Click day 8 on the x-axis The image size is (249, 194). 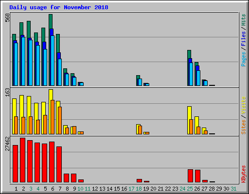tap(67, 189)
